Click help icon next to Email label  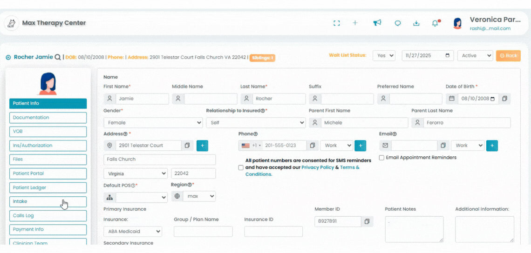[394, 134]
